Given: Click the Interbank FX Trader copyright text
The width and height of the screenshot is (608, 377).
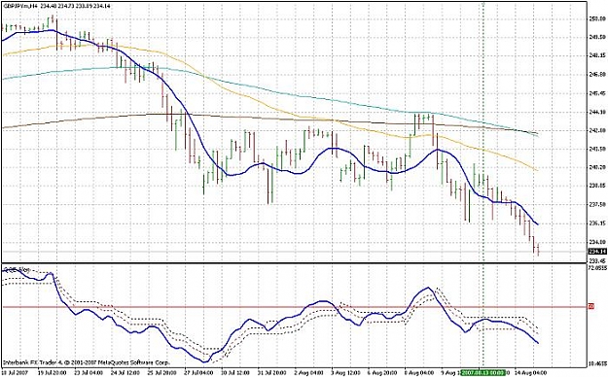Looking at the screenshot, I should pos(87,363).
